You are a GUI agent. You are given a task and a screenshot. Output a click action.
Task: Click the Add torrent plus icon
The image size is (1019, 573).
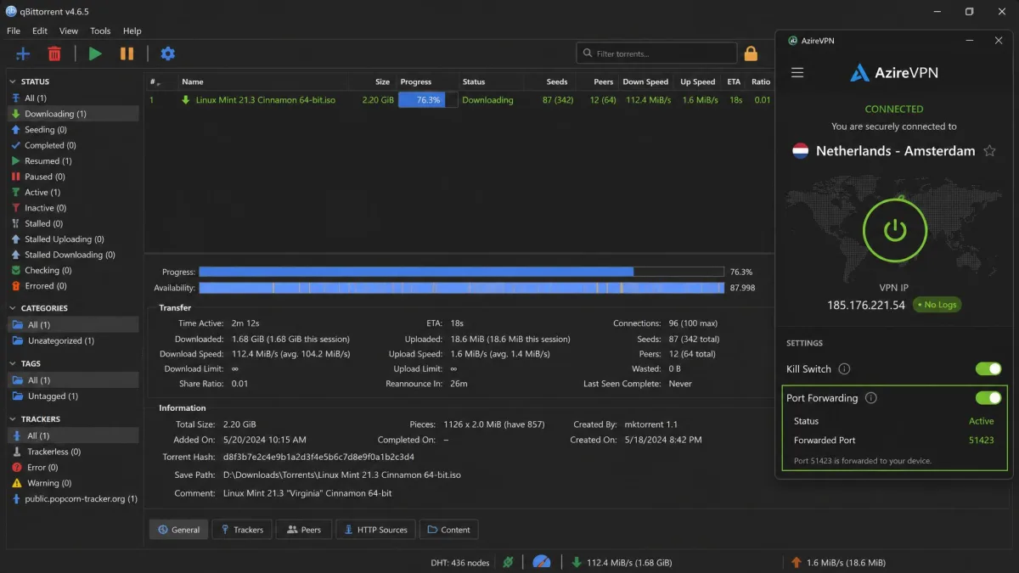(23, 53)
